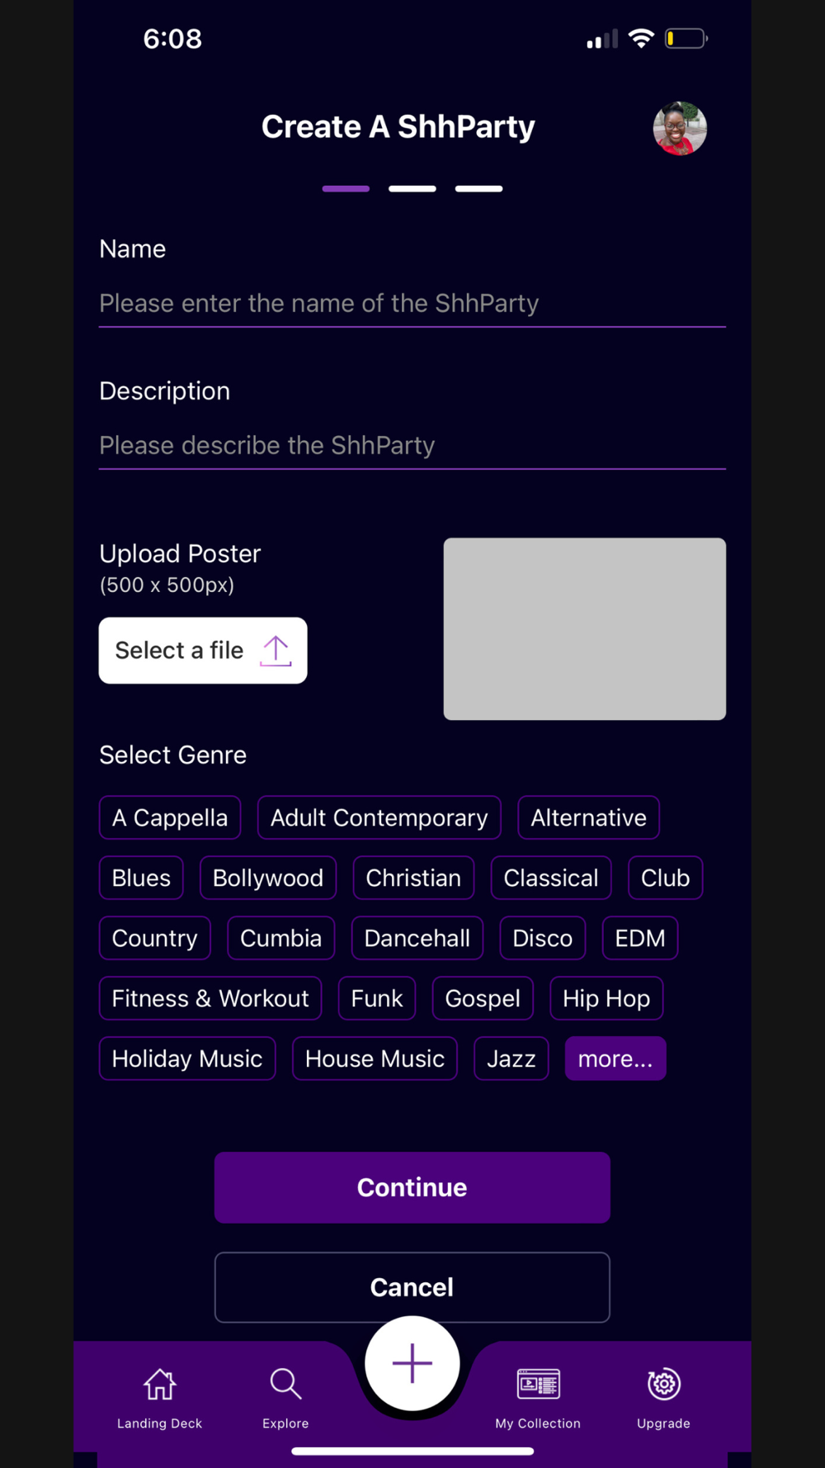Pick the Fitness & Workout genre

click(x=210, y=998)
